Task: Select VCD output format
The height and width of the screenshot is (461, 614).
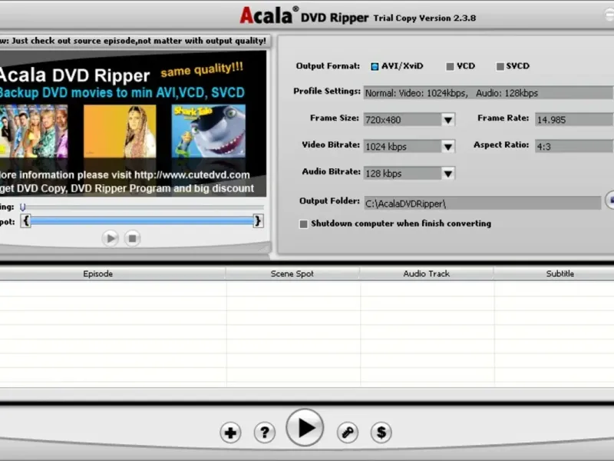Action: tap(450, 66)
